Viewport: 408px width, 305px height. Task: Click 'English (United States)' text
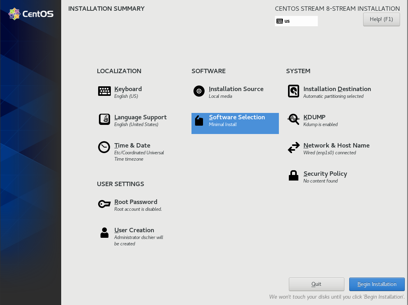(136, 124)
